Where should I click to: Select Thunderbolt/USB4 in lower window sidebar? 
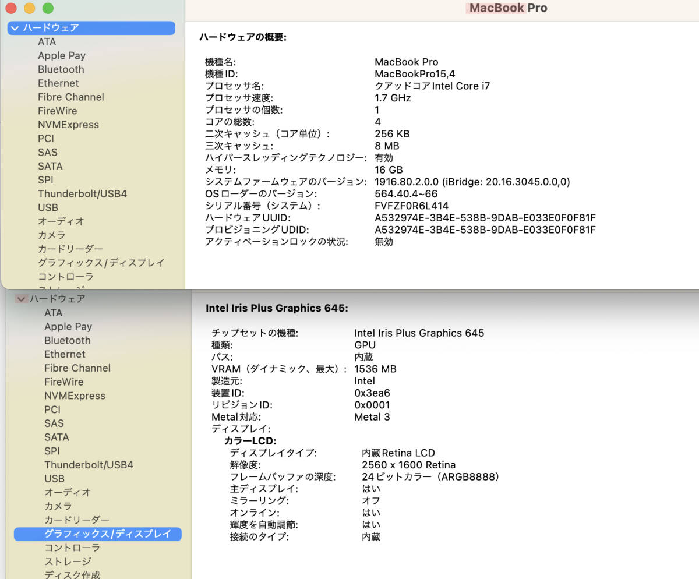tap(89, 465)
